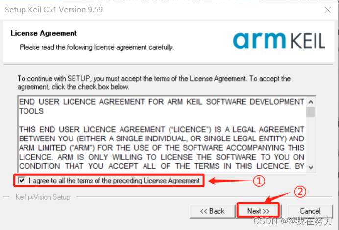Click the Keil µVision Setup label
339x230 pixels.
coord(43,197)
